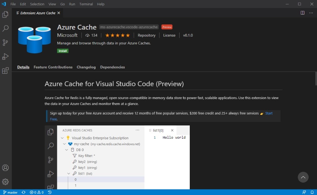Click the VS Code logo icon
This screenshot has width=317, height=195.
4,4
